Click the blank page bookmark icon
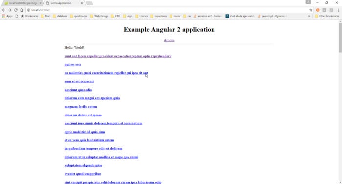The height and width of the screenshot is (184, 342). (x=17, y=16)
